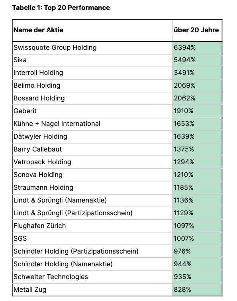Select the 'über 20 Jahre' column header
This screenshot has height=301, width=237.
tap(196, 30)
